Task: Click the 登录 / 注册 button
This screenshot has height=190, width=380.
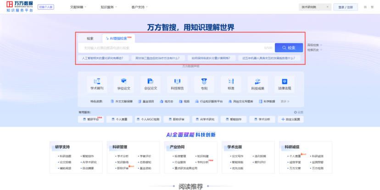Action: 345,7
